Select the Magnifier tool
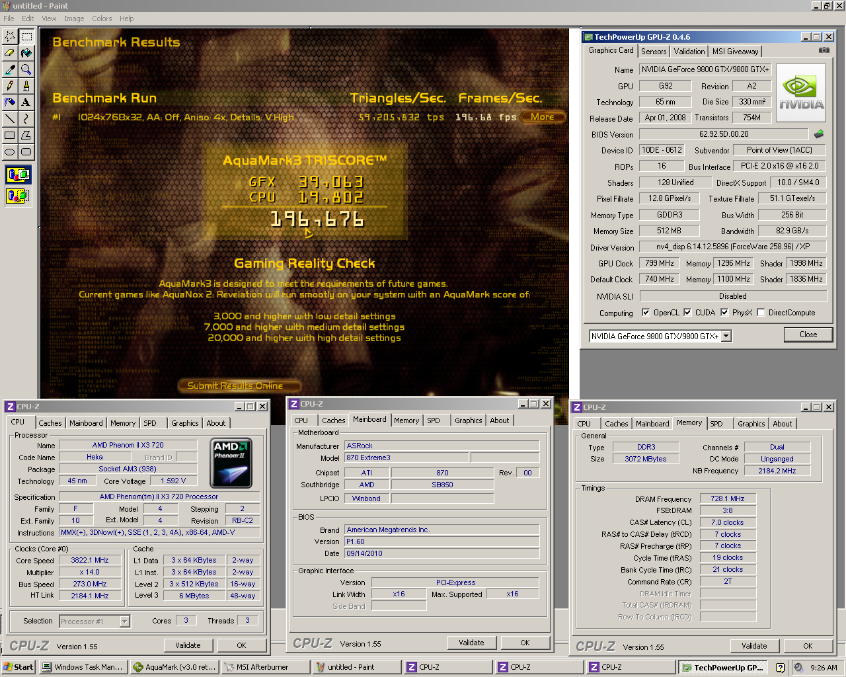The width and height of the screenshot is (846, 677). click(x=26, y=69)
